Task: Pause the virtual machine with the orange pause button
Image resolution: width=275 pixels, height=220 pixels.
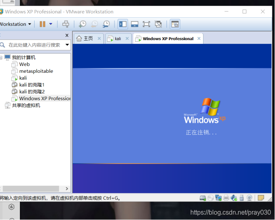Action: [43, 24]
